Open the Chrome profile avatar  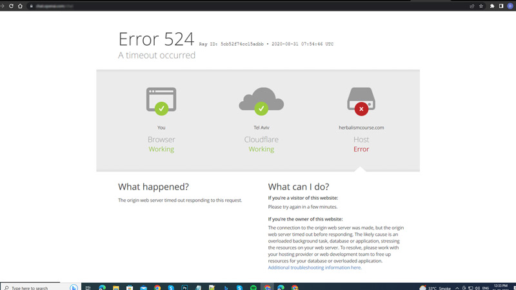(x=510, y=6)
